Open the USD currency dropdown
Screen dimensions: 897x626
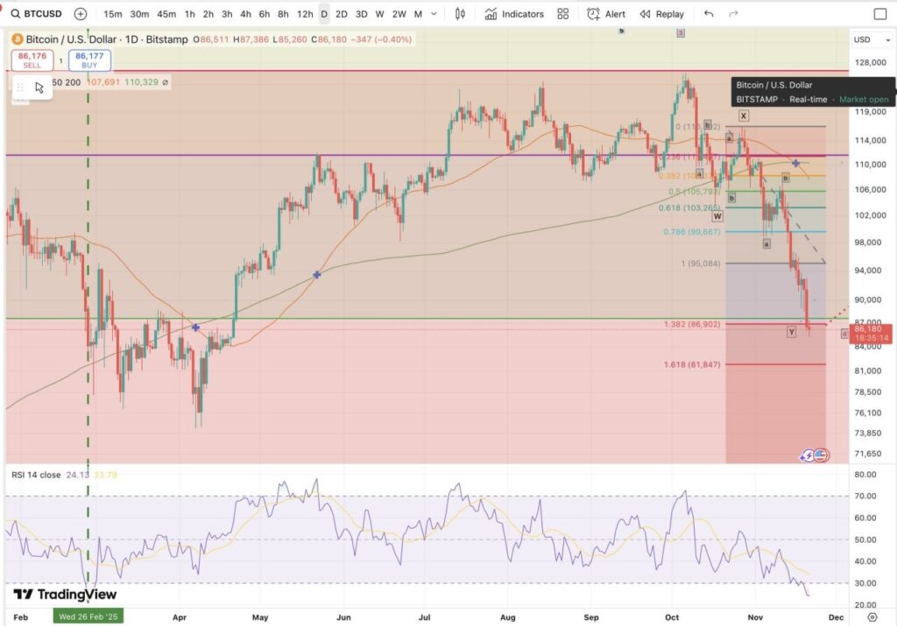click(x=867, y=39)
